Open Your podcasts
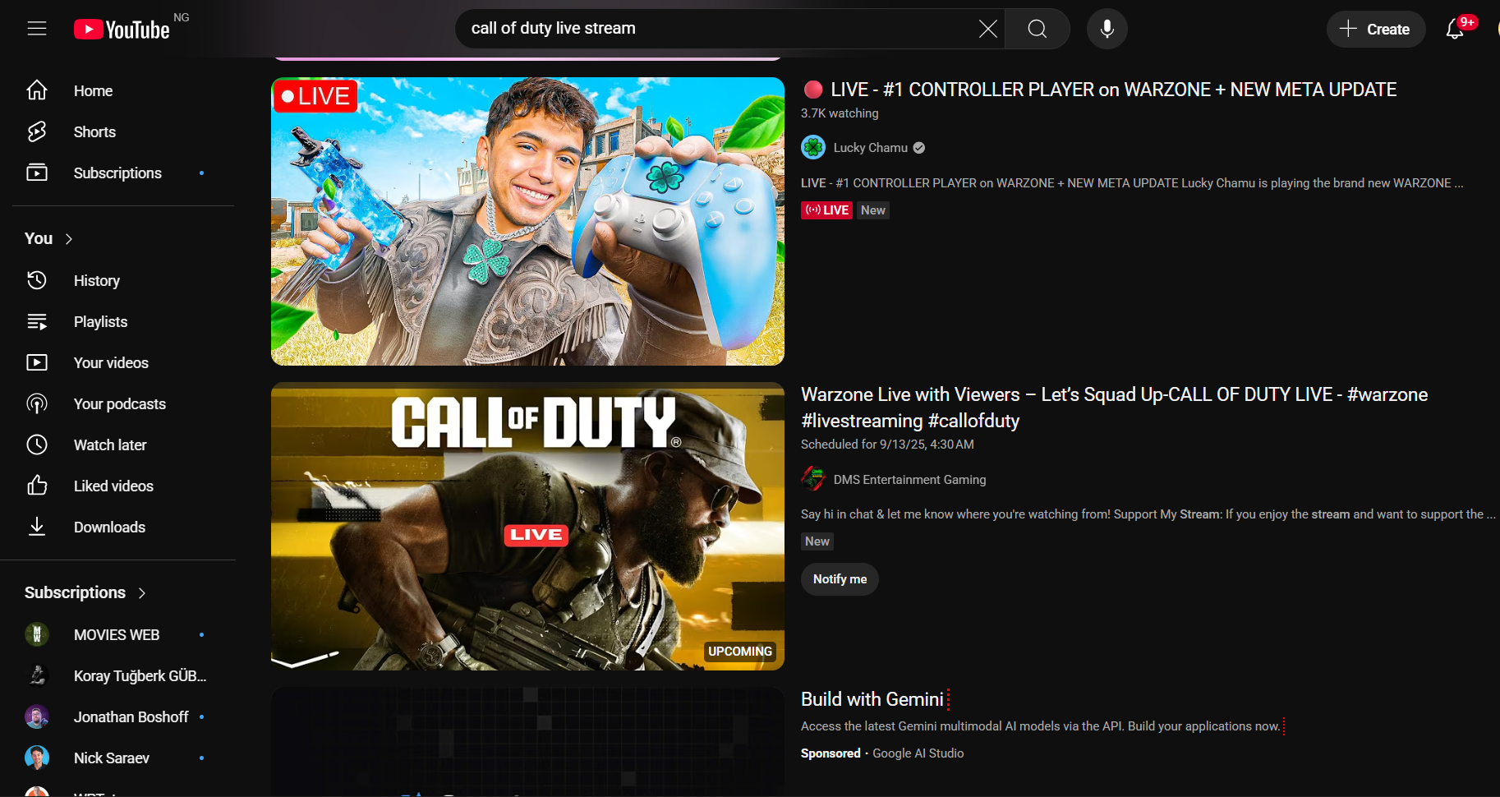The height and width of the screenshot is (797, 1500). point(123,403)
